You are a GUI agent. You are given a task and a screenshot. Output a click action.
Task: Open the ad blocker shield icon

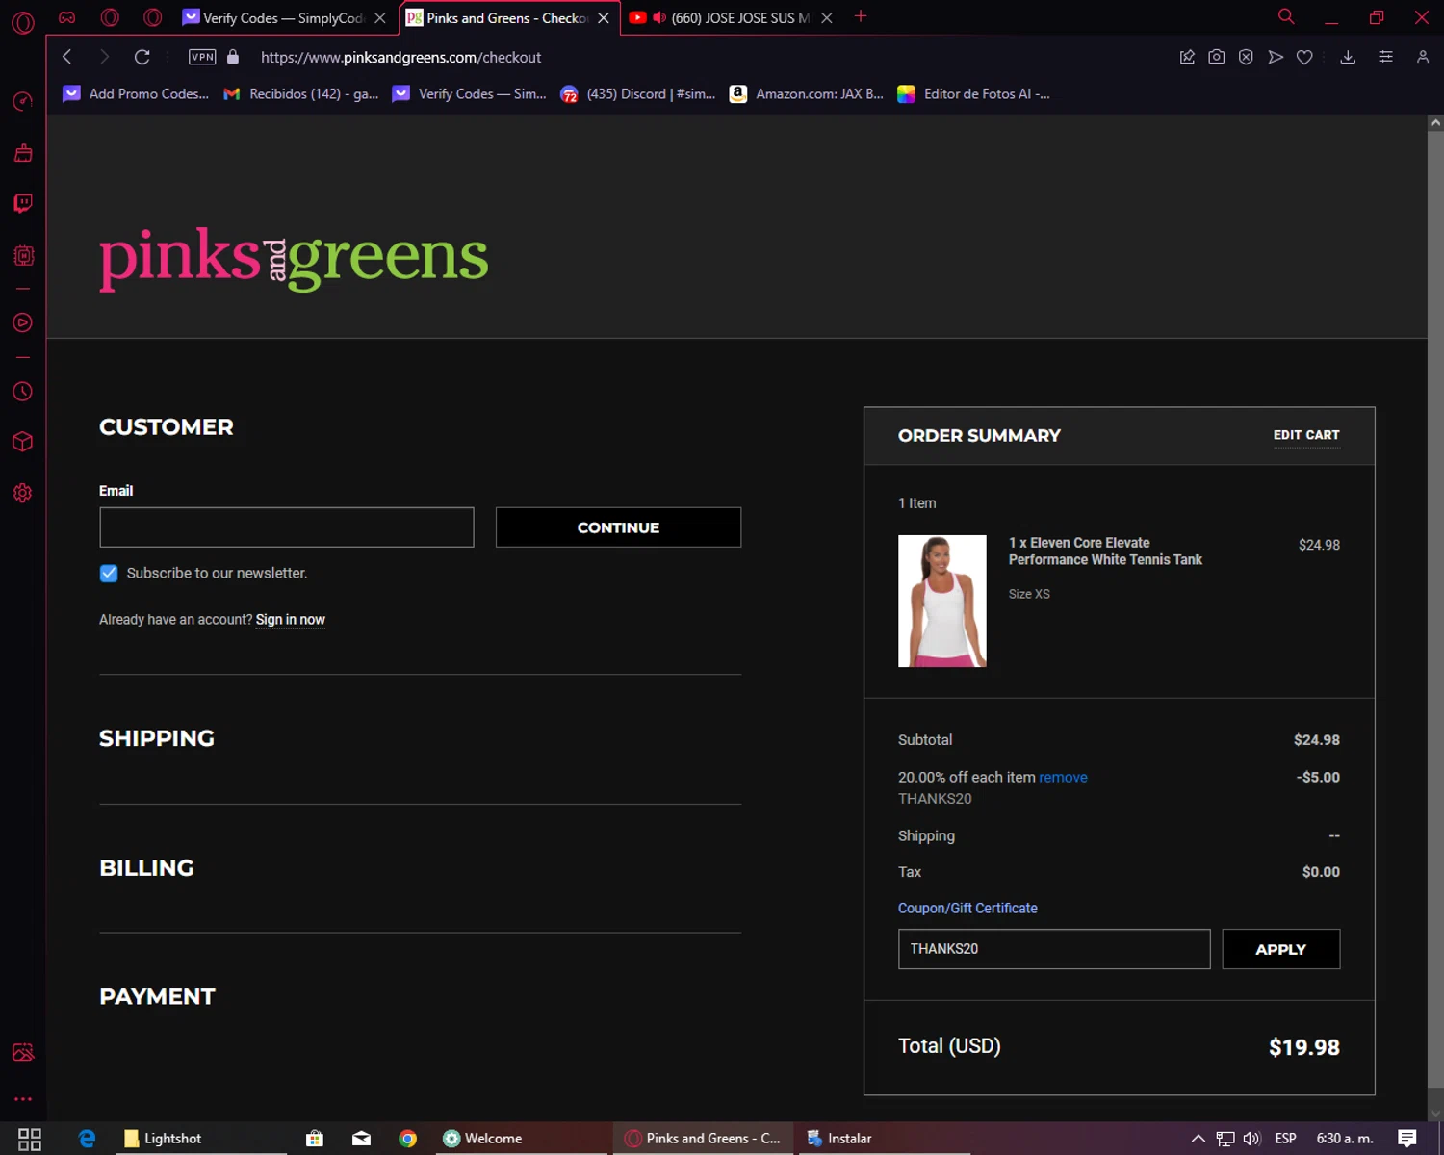click(x=1246, y=57)
